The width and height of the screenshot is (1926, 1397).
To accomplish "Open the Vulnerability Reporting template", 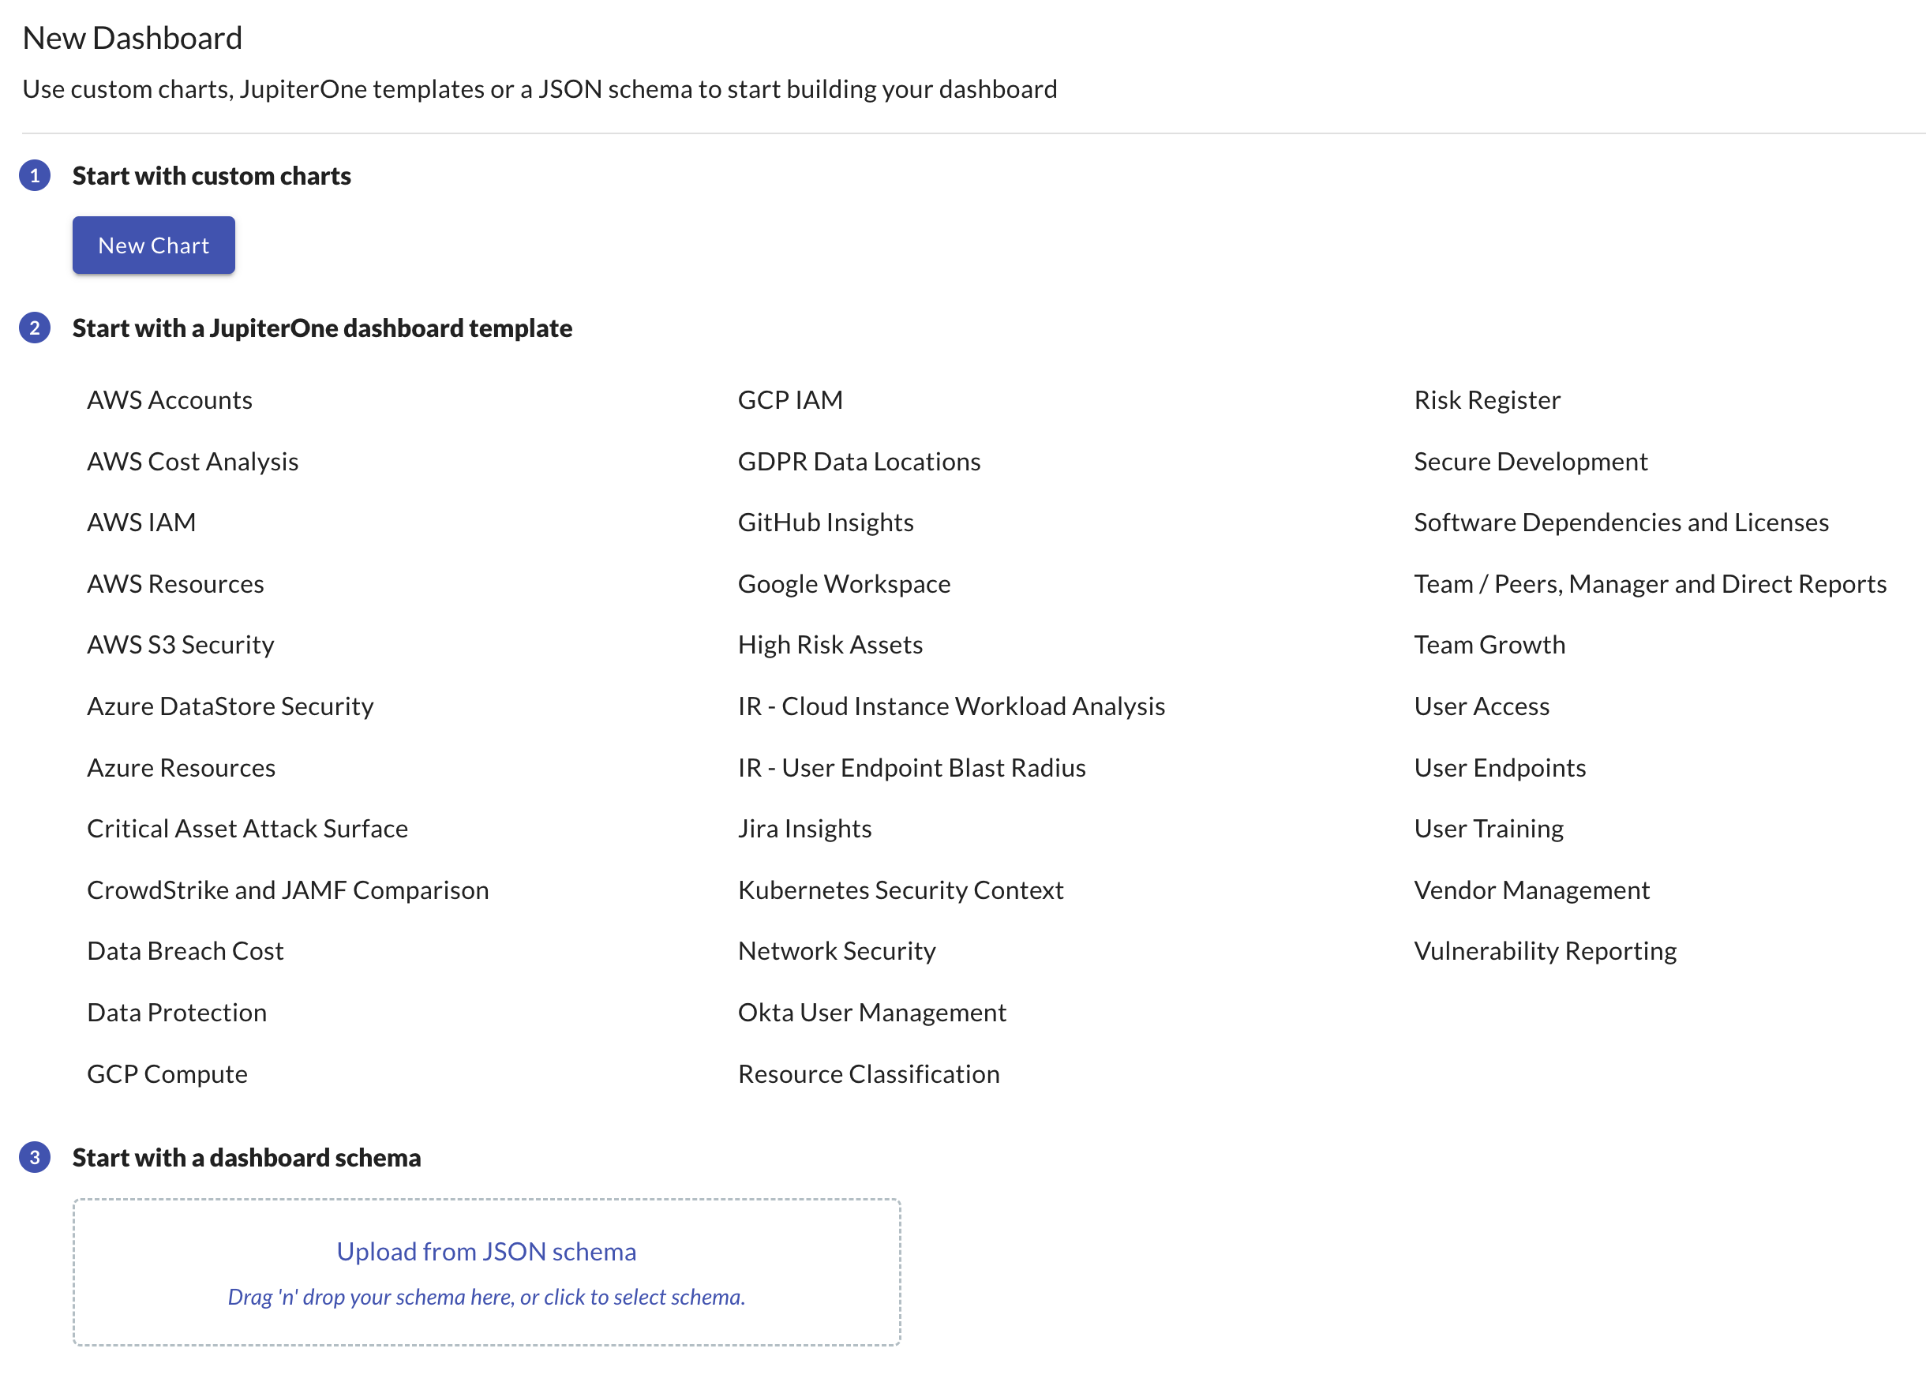I will pos(1544,951).
